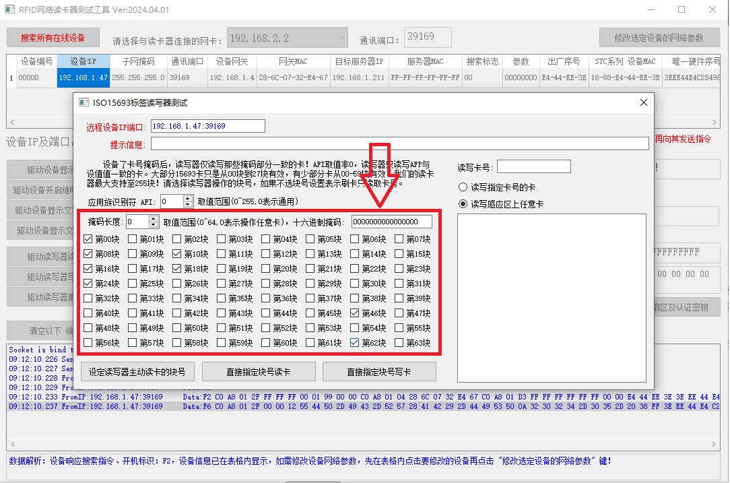Click the directly specify block write card button
Viewport: 730px width, 483px height.
(x=379, y=372)
